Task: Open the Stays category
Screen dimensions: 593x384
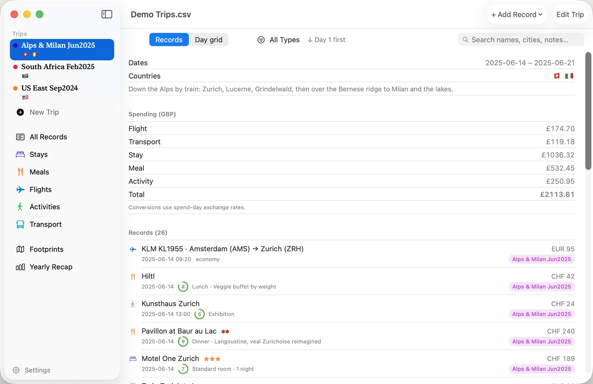Action: (39, 154)
